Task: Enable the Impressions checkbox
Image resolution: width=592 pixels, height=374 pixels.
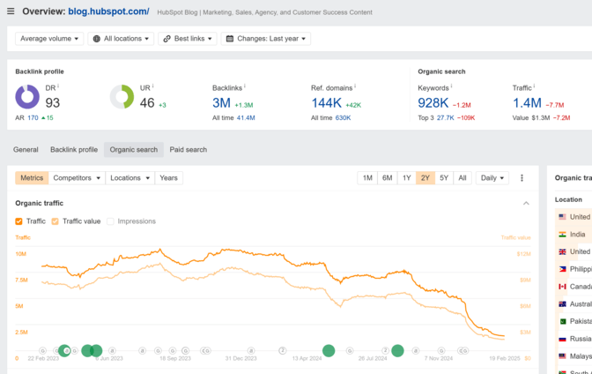Action: pos(110,221)
